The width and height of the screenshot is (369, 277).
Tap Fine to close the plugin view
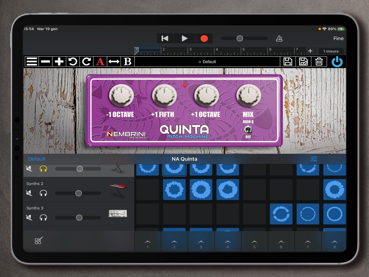click(338, 38)
